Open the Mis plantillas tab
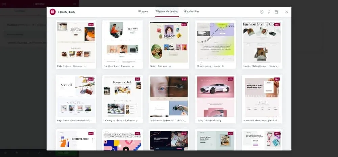338x157 pixels. coord(191,11)
